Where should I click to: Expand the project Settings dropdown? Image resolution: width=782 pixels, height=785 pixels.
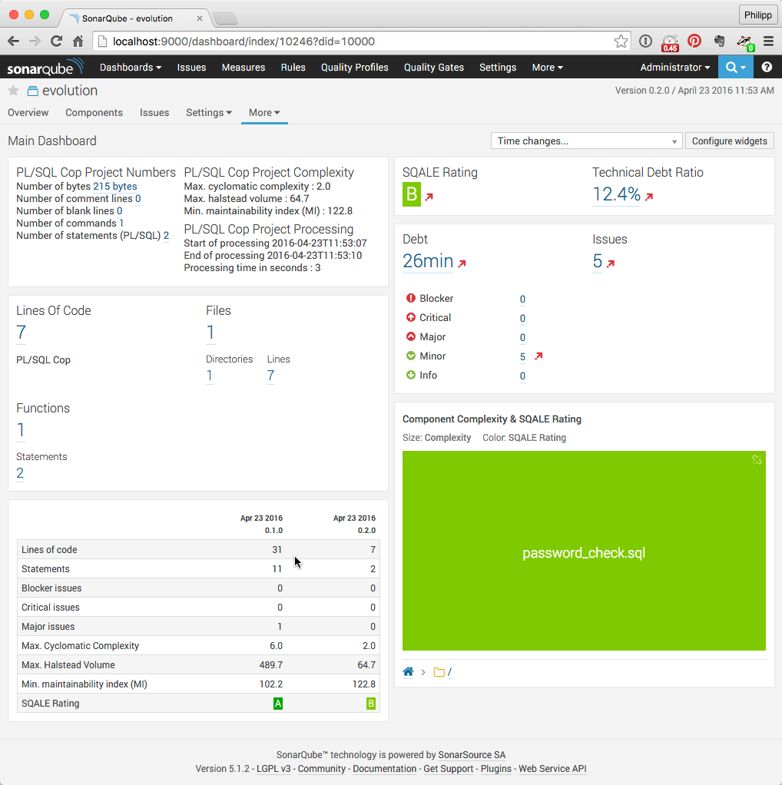tap(209, 113)
